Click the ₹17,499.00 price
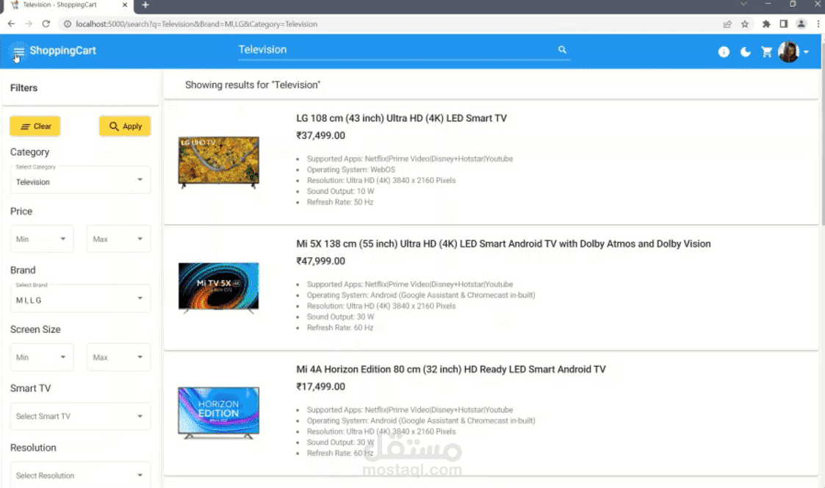This screenshot has height=488, width=825. coord(320,387)
